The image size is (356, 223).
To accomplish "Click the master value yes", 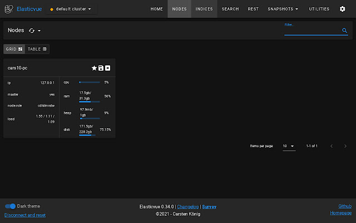I will pos(52,95).
